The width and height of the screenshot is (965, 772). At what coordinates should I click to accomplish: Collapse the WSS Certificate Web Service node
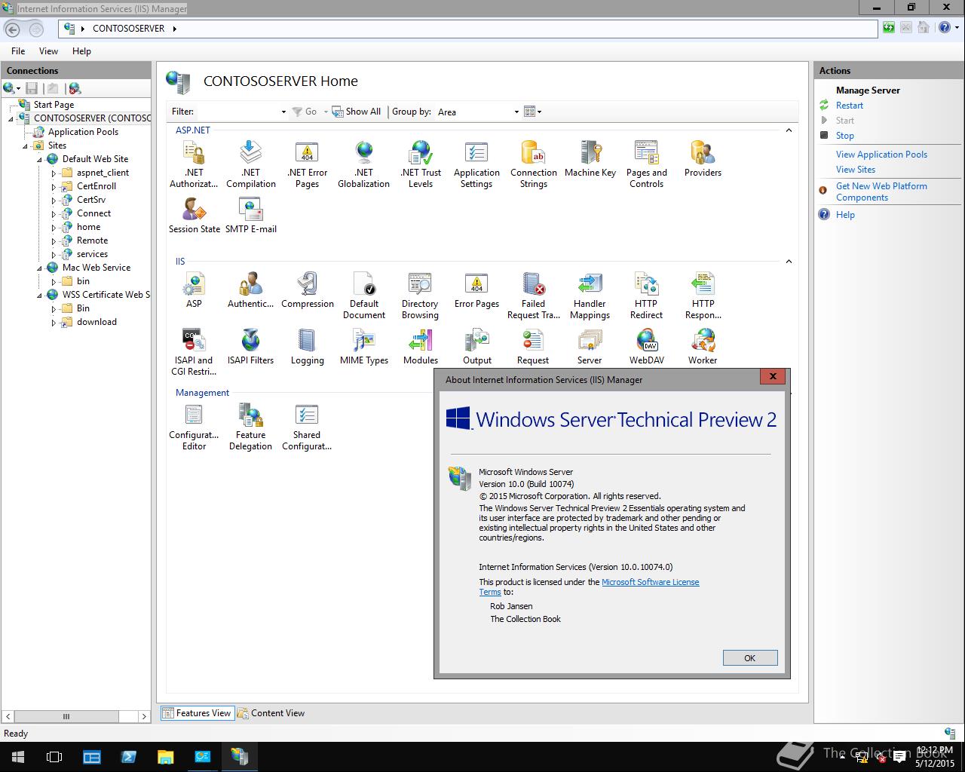point(40,295)
